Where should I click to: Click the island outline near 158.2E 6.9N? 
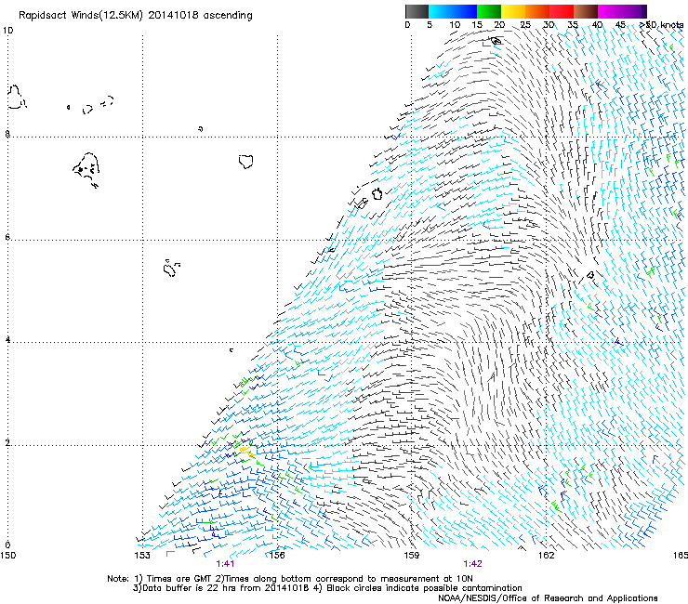(377, 193)
